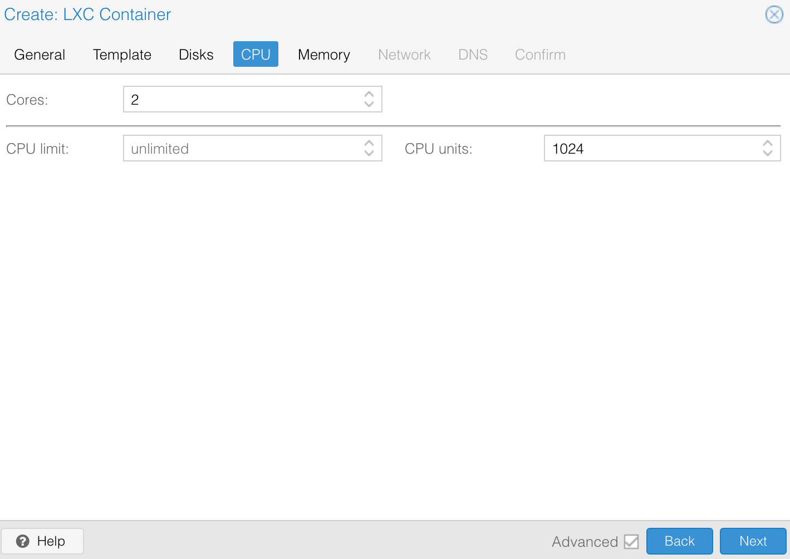Image resolution: width=790 pixels, height=559 pixels.
Task: Decrement Cores with the down arrow
Action: [x=369, y=104]
